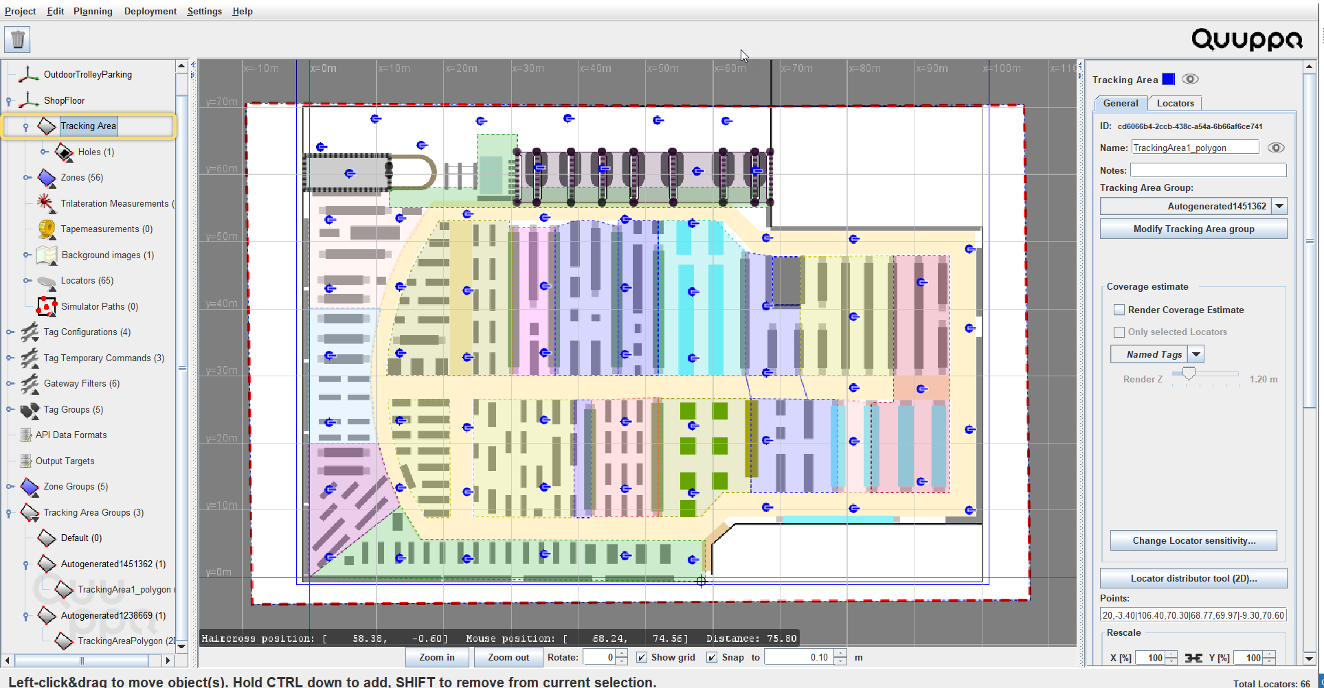Click the Locators tree icon

pos(46,281)
